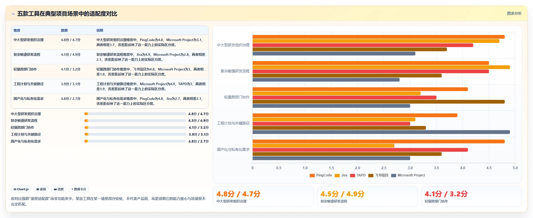This screenshot has width=533, height=218.
Task: Select 轻量跨部门协作 in the table's first column
Action: (x=25, y=69)
